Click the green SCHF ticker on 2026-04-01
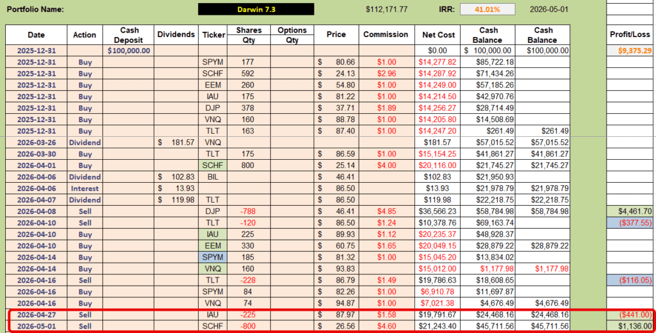 (x=213, y=166)
